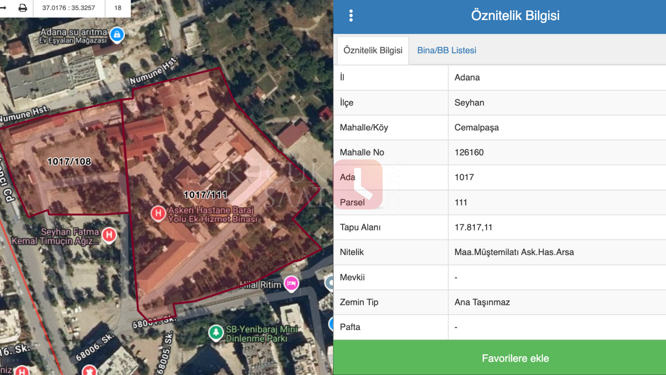
Task: Click the Nitelik value Maa.Müştemilatı Ask.Has.Arsa
Action: click(x=514, y=252)
